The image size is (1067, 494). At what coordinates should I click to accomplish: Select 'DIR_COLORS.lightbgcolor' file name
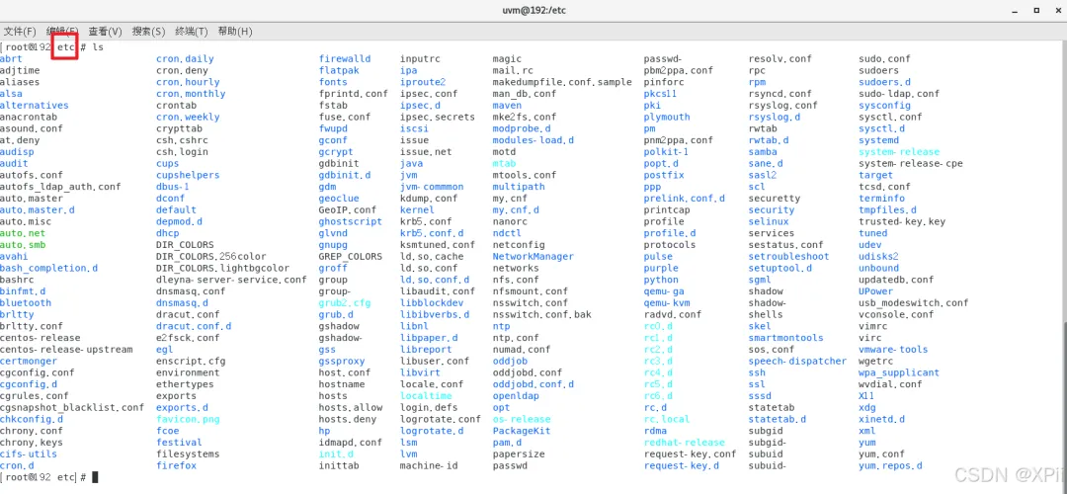click(222, 268)
